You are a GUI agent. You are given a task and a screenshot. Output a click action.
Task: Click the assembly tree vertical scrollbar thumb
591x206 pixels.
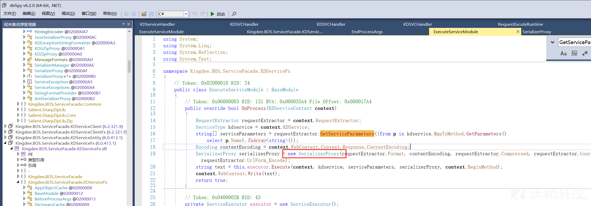click(129, 66)
